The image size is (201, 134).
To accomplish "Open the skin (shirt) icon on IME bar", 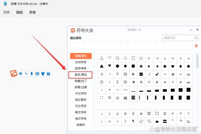I will pos(43,74).
